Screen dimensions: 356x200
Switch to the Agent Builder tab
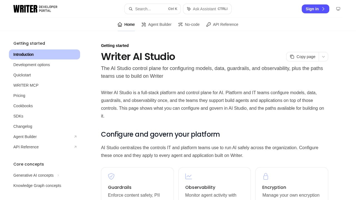157,24
